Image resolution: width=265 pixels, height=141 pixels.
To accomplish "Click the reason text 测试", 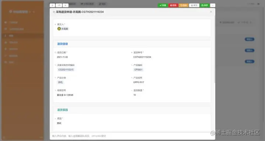I will [59, 123].
